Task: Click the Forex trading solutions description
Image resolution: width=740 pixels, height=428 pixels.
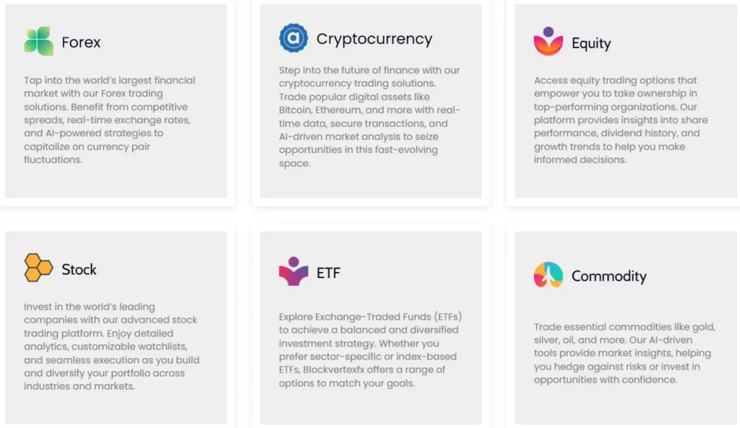Action: tap(108, 120)
